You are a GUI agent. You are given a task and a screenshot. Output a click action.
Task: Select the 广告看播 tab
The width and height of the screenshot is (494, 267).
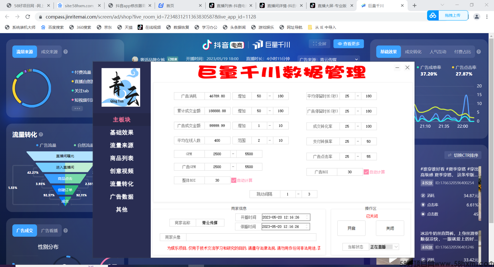(49, 231)
